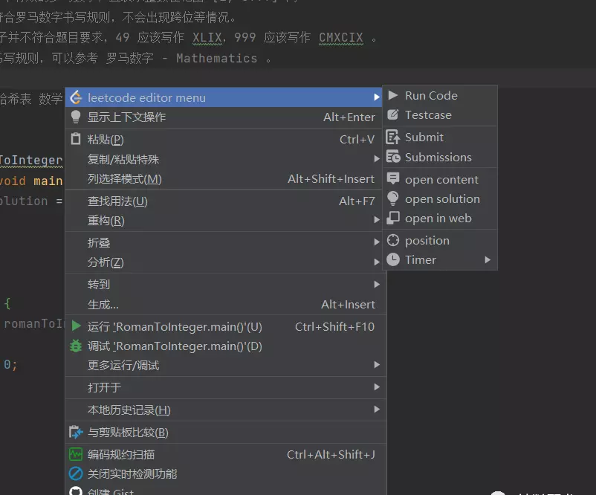
Task: Click the leetcode logo icon in menu
Action: pyautogui.click(x=76, y=97)
